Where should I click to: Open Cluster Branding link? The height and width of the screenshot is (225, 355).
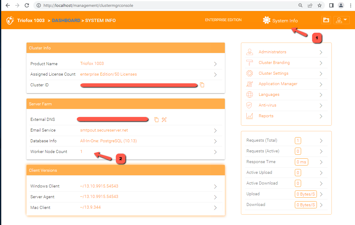click(x=274, y=62)
